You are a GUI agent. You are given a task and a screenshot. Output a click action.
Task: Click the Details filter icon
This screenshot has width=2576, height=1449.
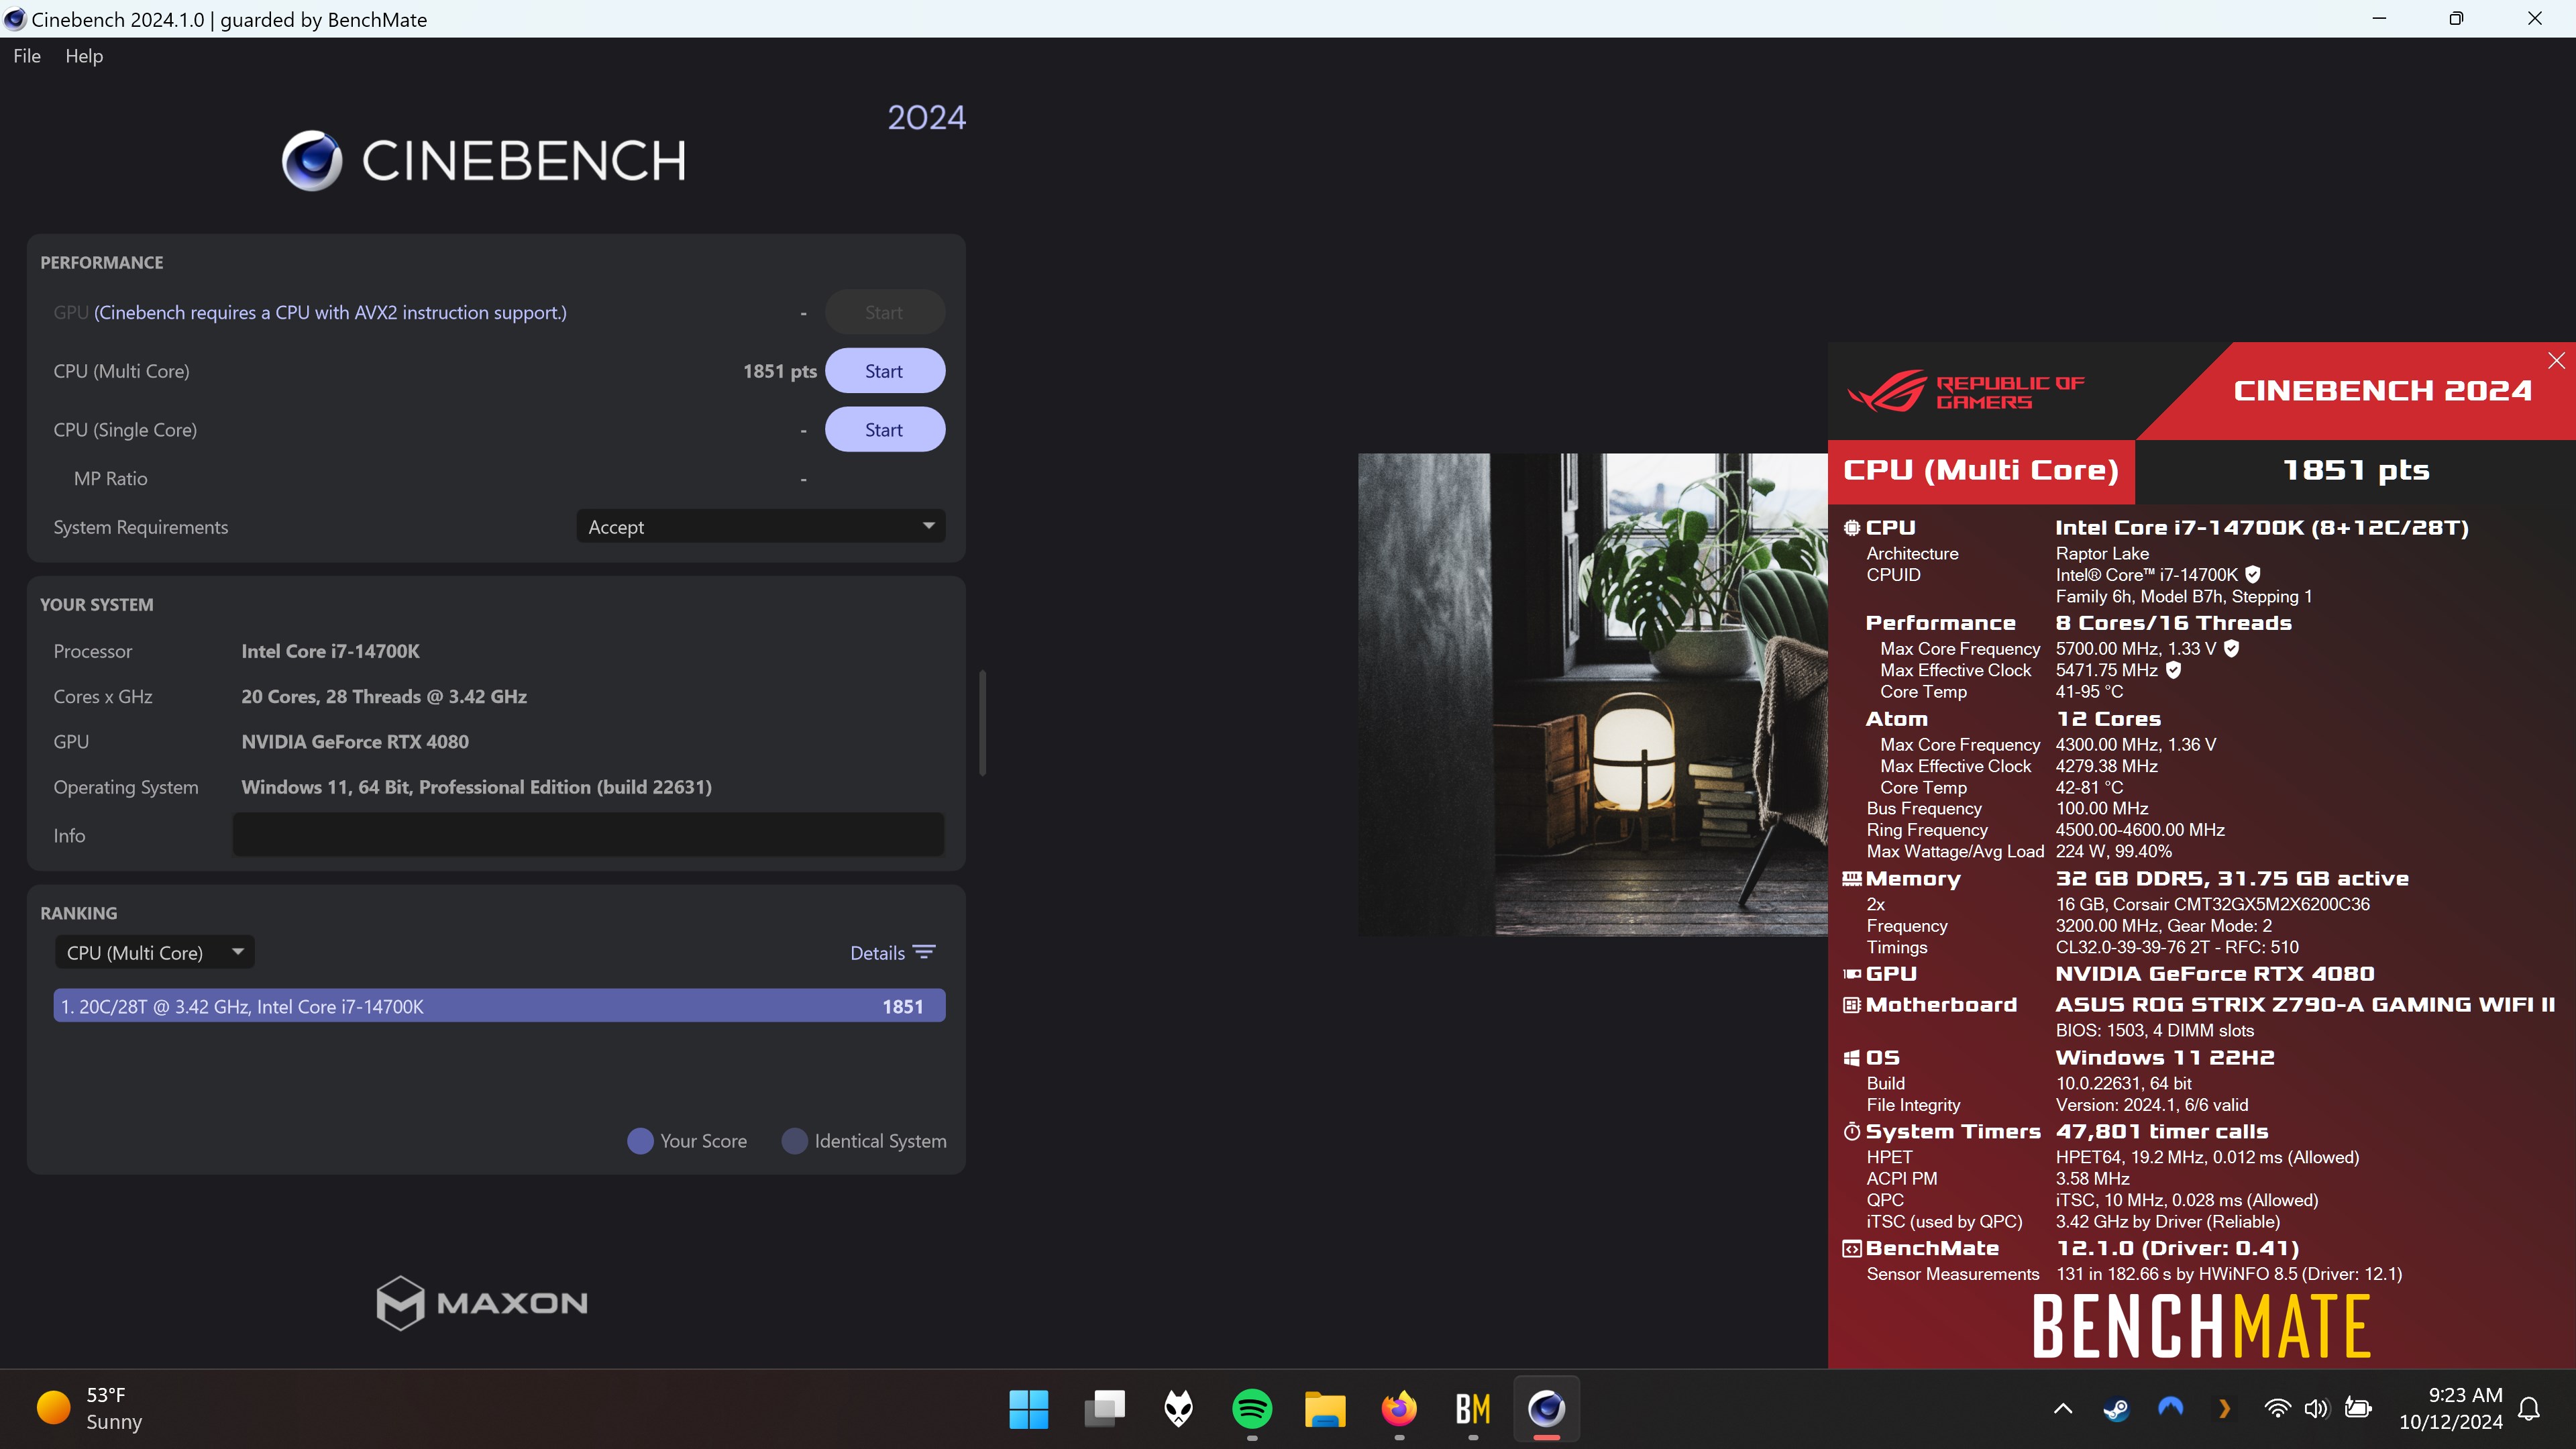click(925, 952)
